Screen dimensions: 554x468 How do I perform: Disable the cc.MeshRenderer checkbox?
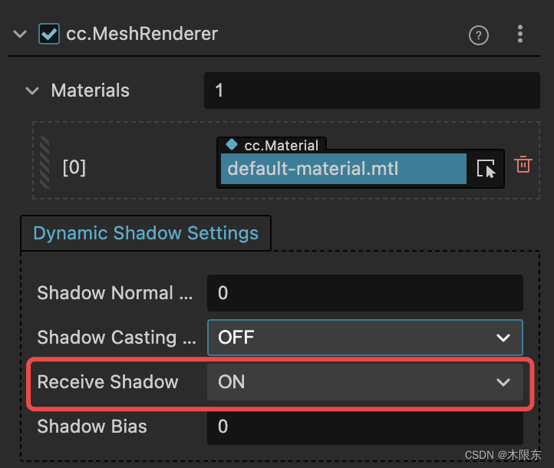49,34
